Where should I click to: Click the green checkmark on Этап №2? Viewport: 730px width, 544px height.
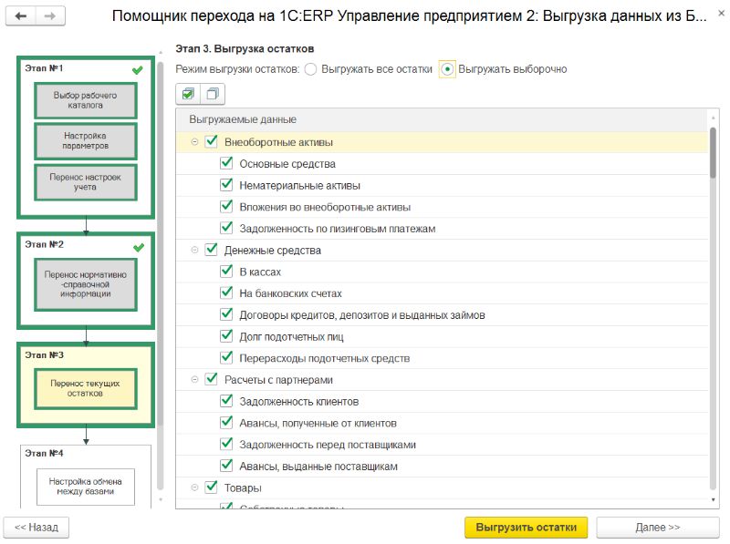pos(139,247)
